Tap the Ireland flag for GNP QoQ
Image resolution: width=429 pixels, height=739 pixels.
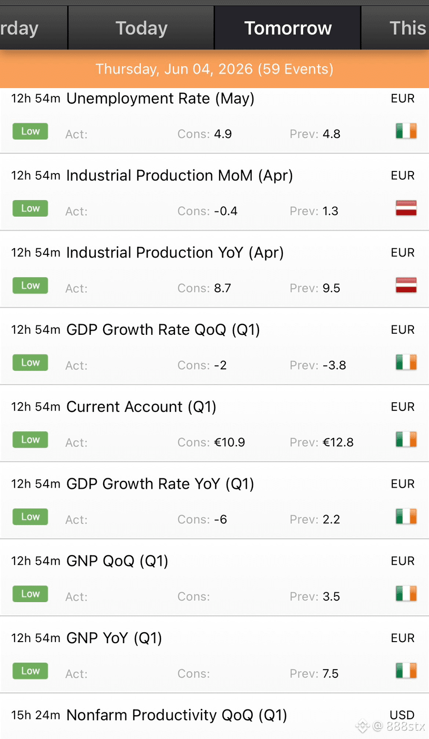[406, 594]
